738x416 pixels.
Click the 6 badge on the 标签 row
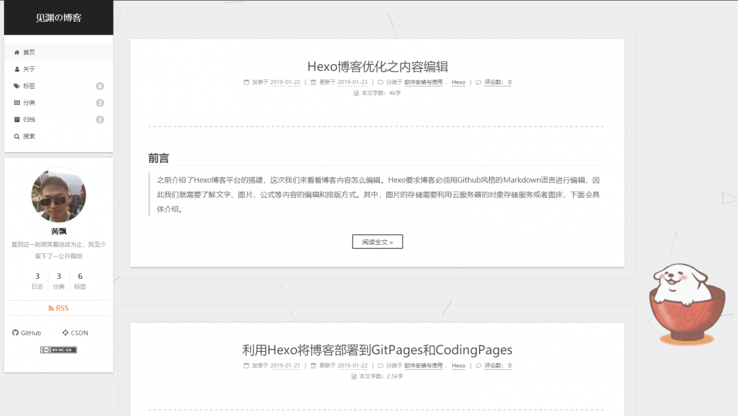tap(100, 86)
